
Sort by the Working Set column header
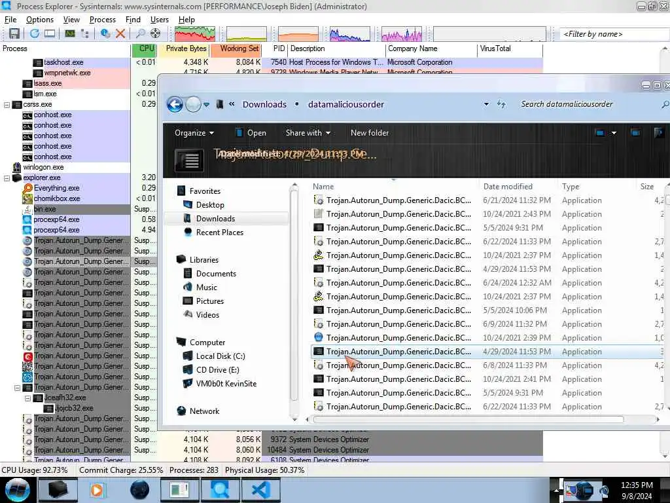pos(236,48)
